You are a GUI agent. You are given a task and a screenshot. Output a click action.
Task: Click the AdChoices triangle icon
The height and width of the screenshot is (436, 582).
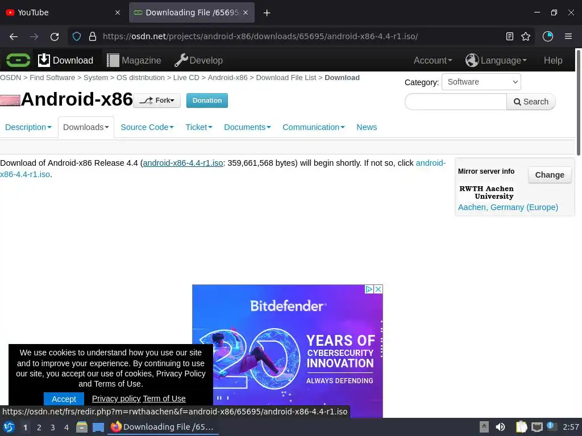(x=369, y=289)
